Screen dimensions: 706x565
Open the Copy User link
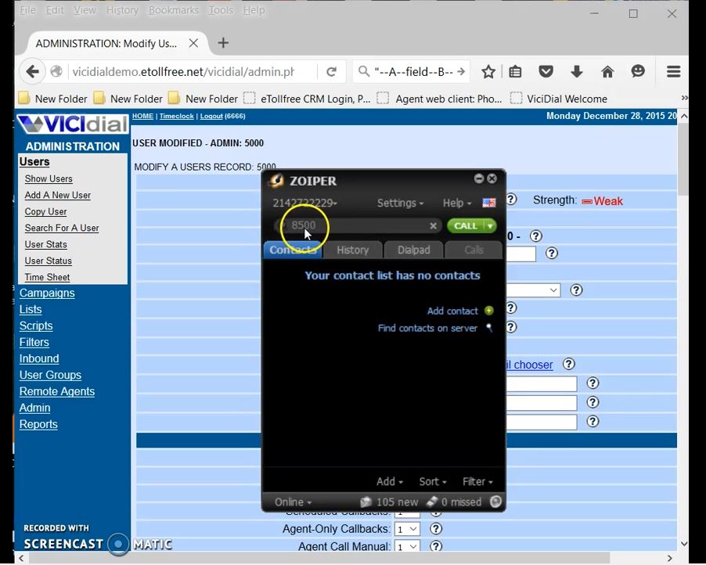pos(45,211)
